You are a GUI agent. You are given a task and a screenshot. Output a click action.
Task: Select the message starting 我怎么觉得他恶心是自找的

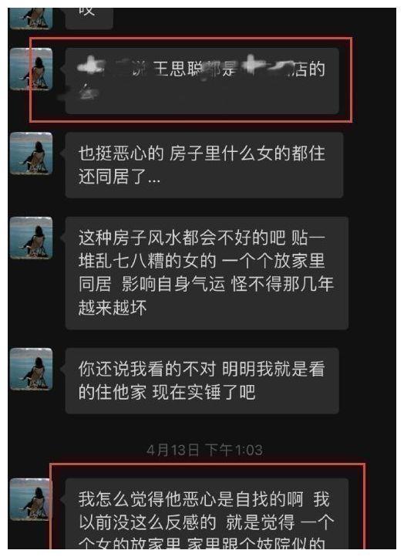click(x=207, y=514)
